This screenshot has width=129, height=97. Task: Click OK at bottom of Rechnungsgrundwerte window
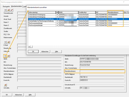pos(7,95)
